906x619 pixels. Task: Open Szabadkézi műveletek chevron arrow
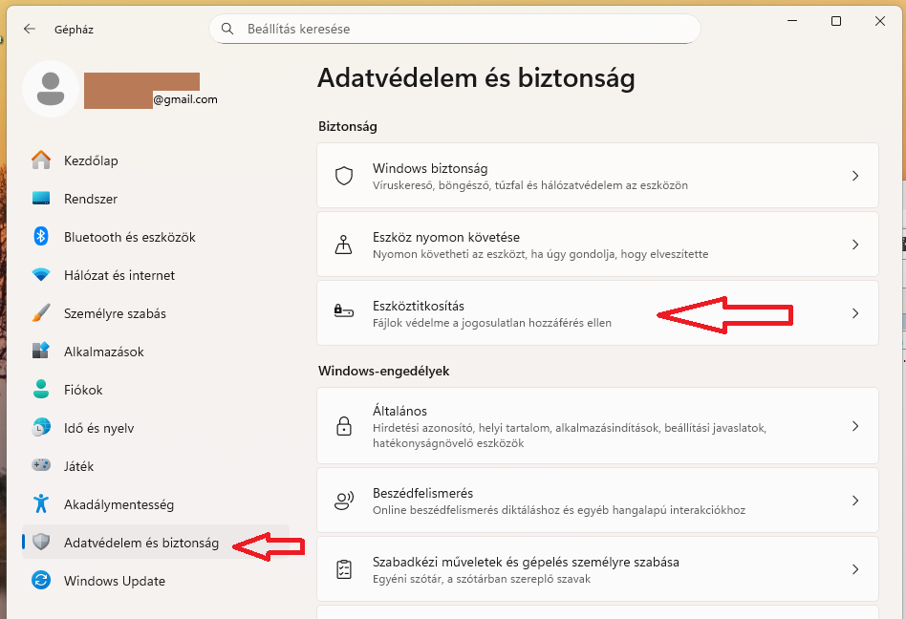pyautogui.click(x=855, y=569)
